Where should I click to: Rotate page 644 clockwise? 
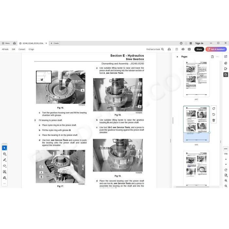pos(214,109)
